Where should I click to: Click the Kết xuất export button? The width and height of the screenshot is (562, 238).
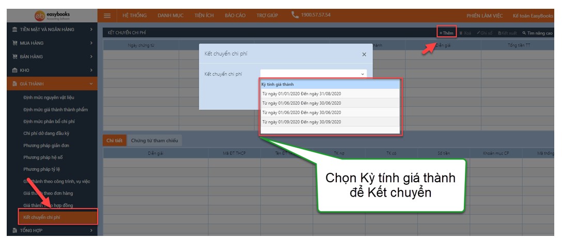tap(507, 33)
